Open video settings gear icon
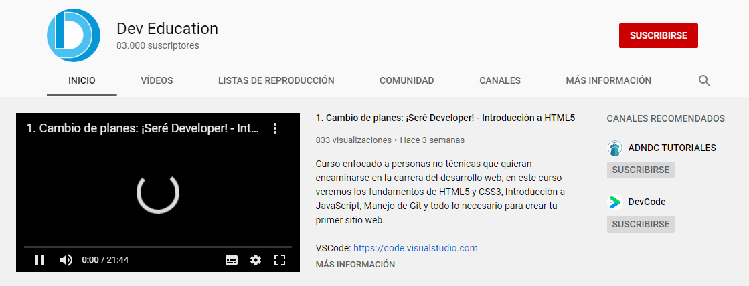 [x=256, y=260]
